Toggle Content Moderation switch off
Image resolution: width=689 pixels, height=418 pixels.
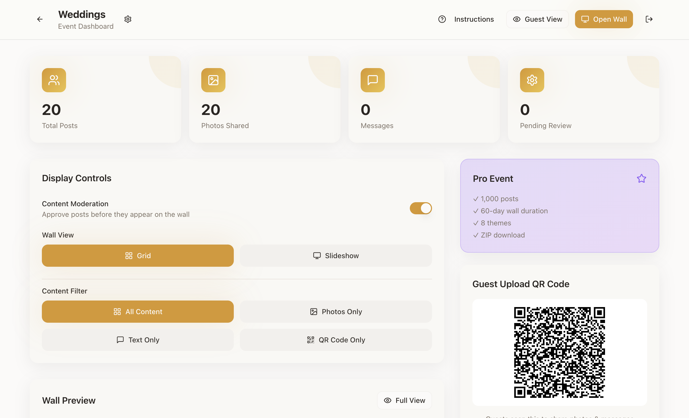point(421,208)
